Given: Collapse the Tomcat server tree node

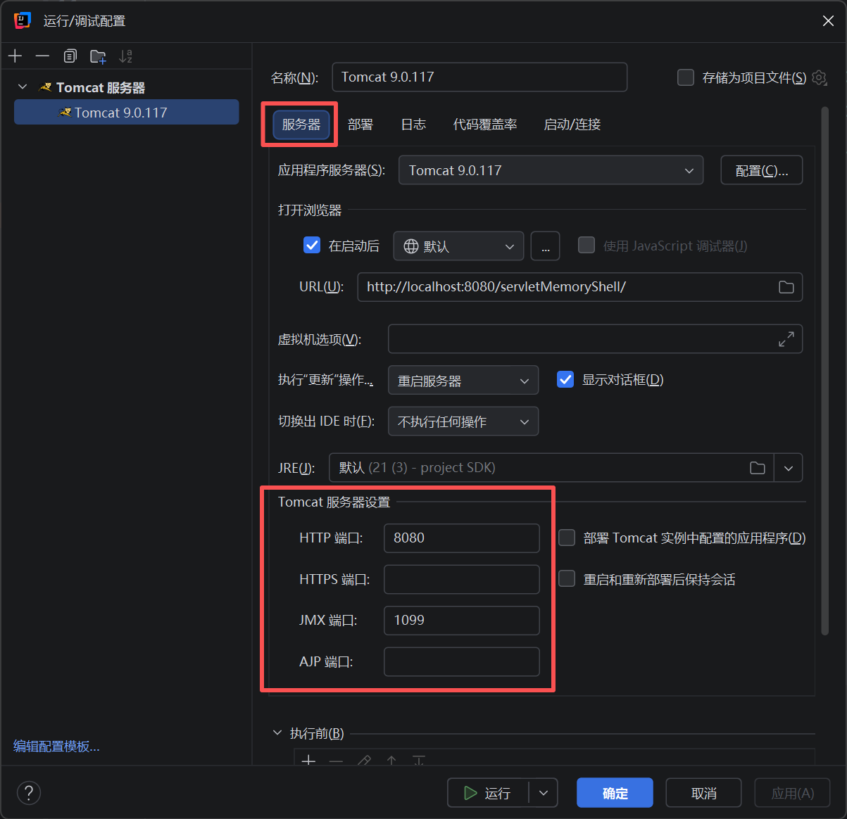Looking at the screenshot, I should point(23,87).
